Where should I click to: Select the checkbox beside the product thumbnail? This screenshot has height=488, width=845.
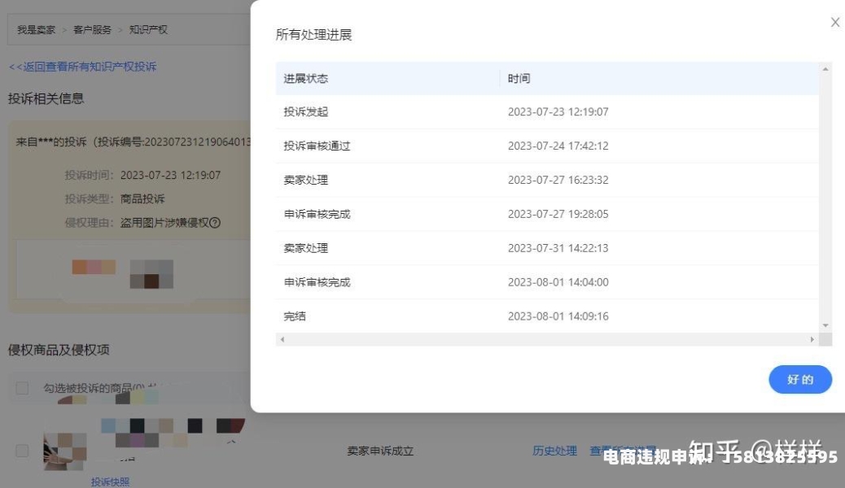(x=22, y=451)
